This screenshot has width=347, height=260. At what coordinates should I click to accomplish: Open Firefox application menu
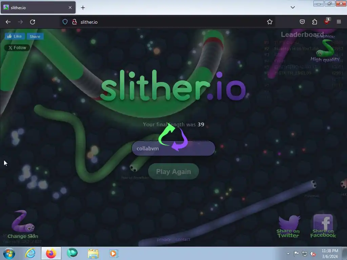point(339,22)
